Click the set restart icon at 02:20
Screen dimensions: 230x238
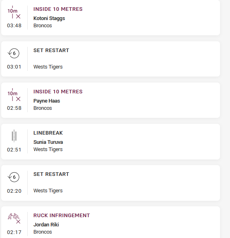(x=14, y=177)
